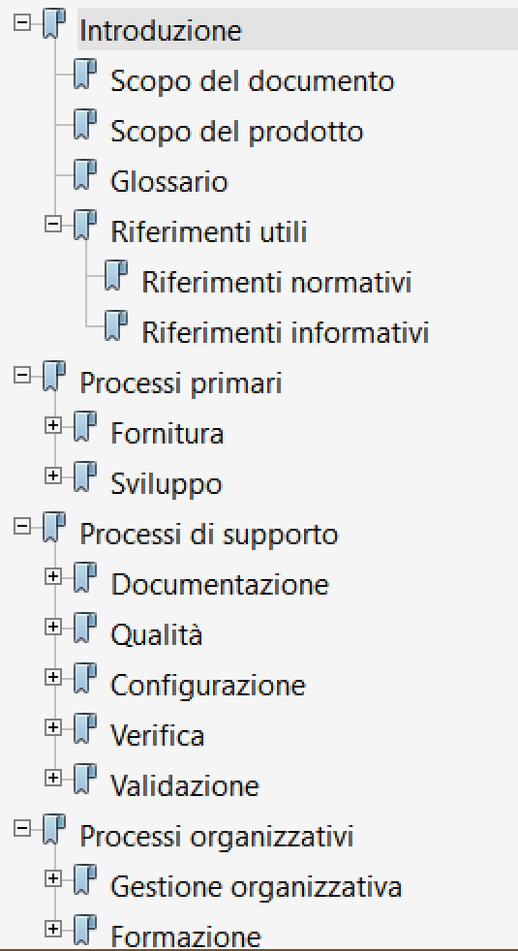The width and height of the screenshot is (518, 951).
Task: Select the bookmark icon of Scopo del prodotto
Action: [x=85, y=127]
